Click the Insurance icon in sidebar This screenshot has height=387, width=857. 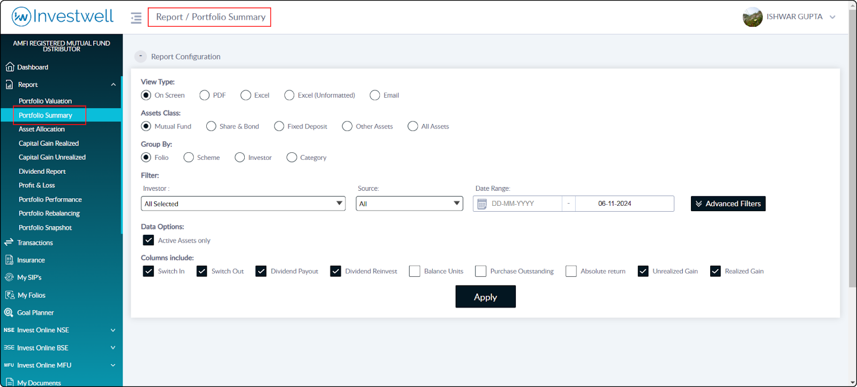[9, 260]
